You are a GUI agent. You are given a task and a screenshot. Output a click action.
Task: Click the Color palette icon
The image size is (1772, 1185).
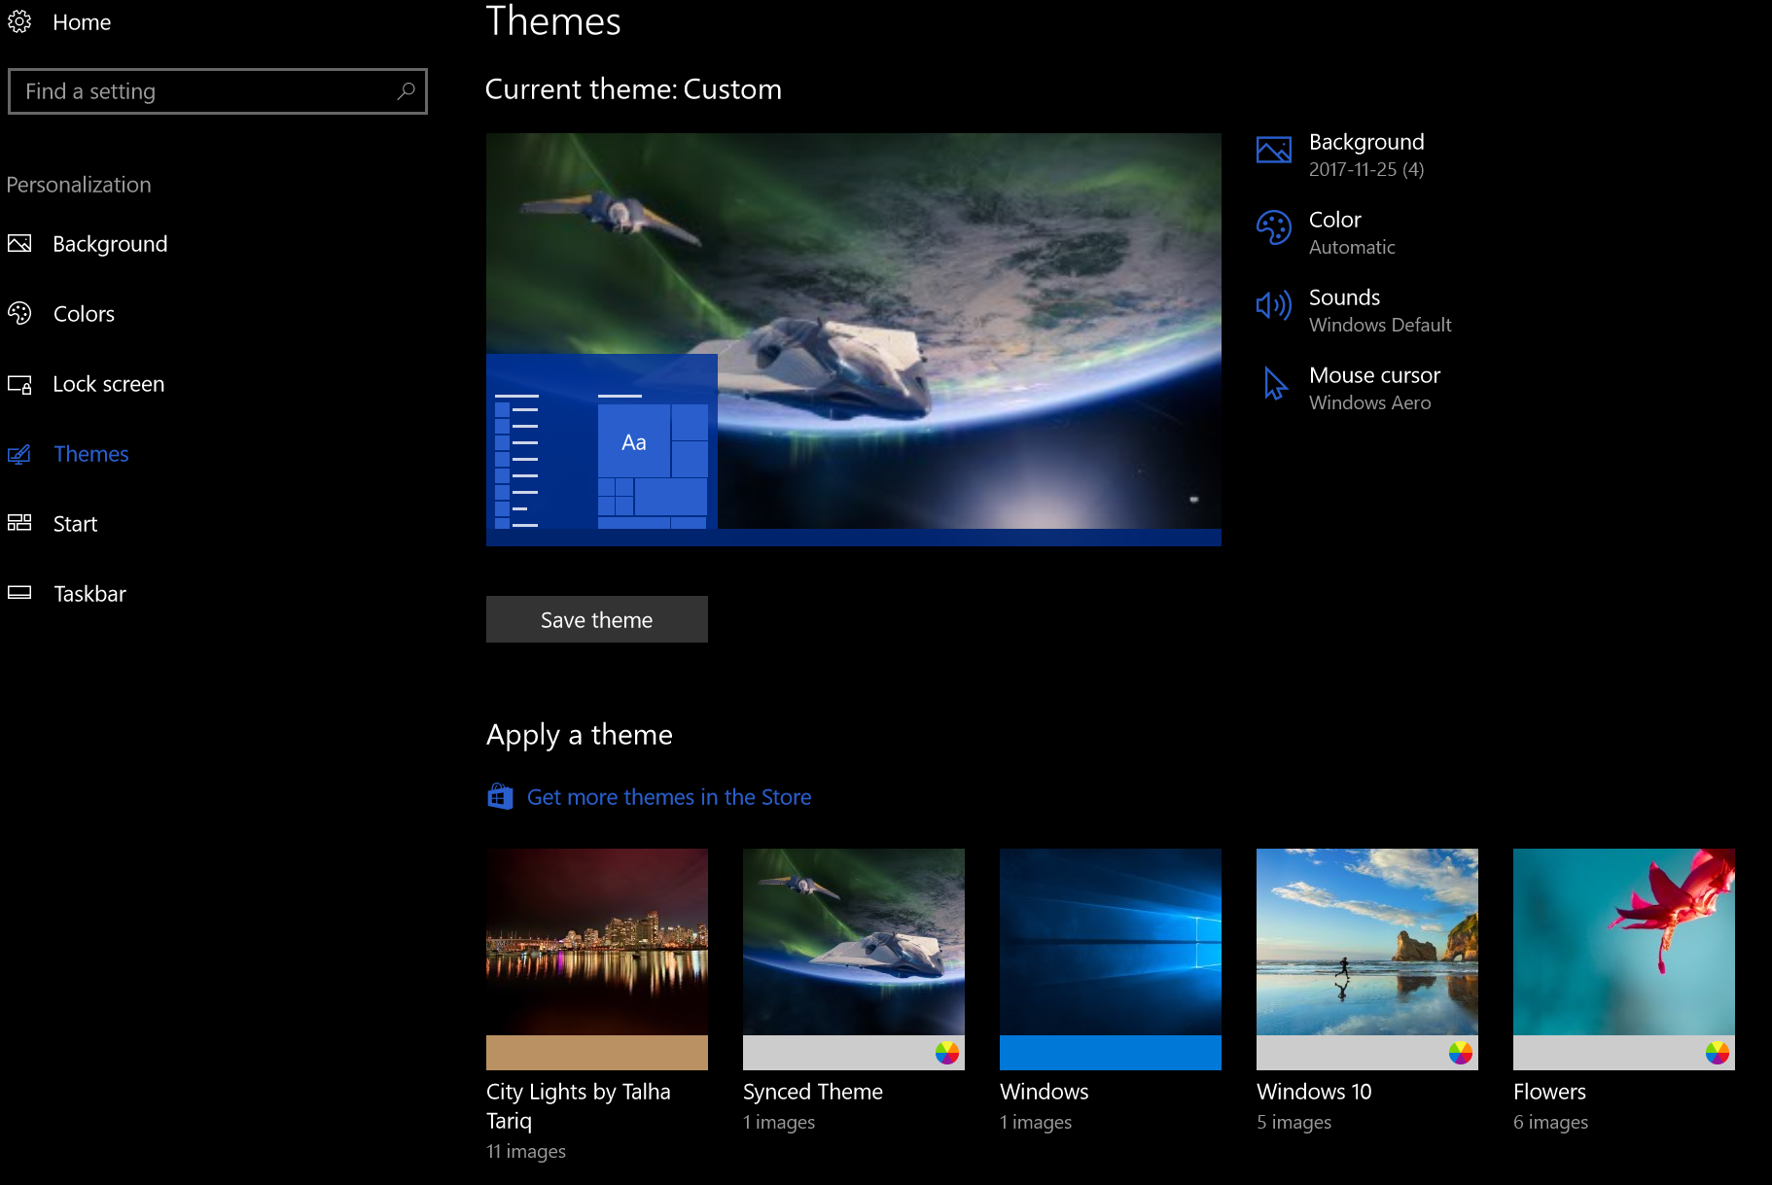pos(1273,228)
